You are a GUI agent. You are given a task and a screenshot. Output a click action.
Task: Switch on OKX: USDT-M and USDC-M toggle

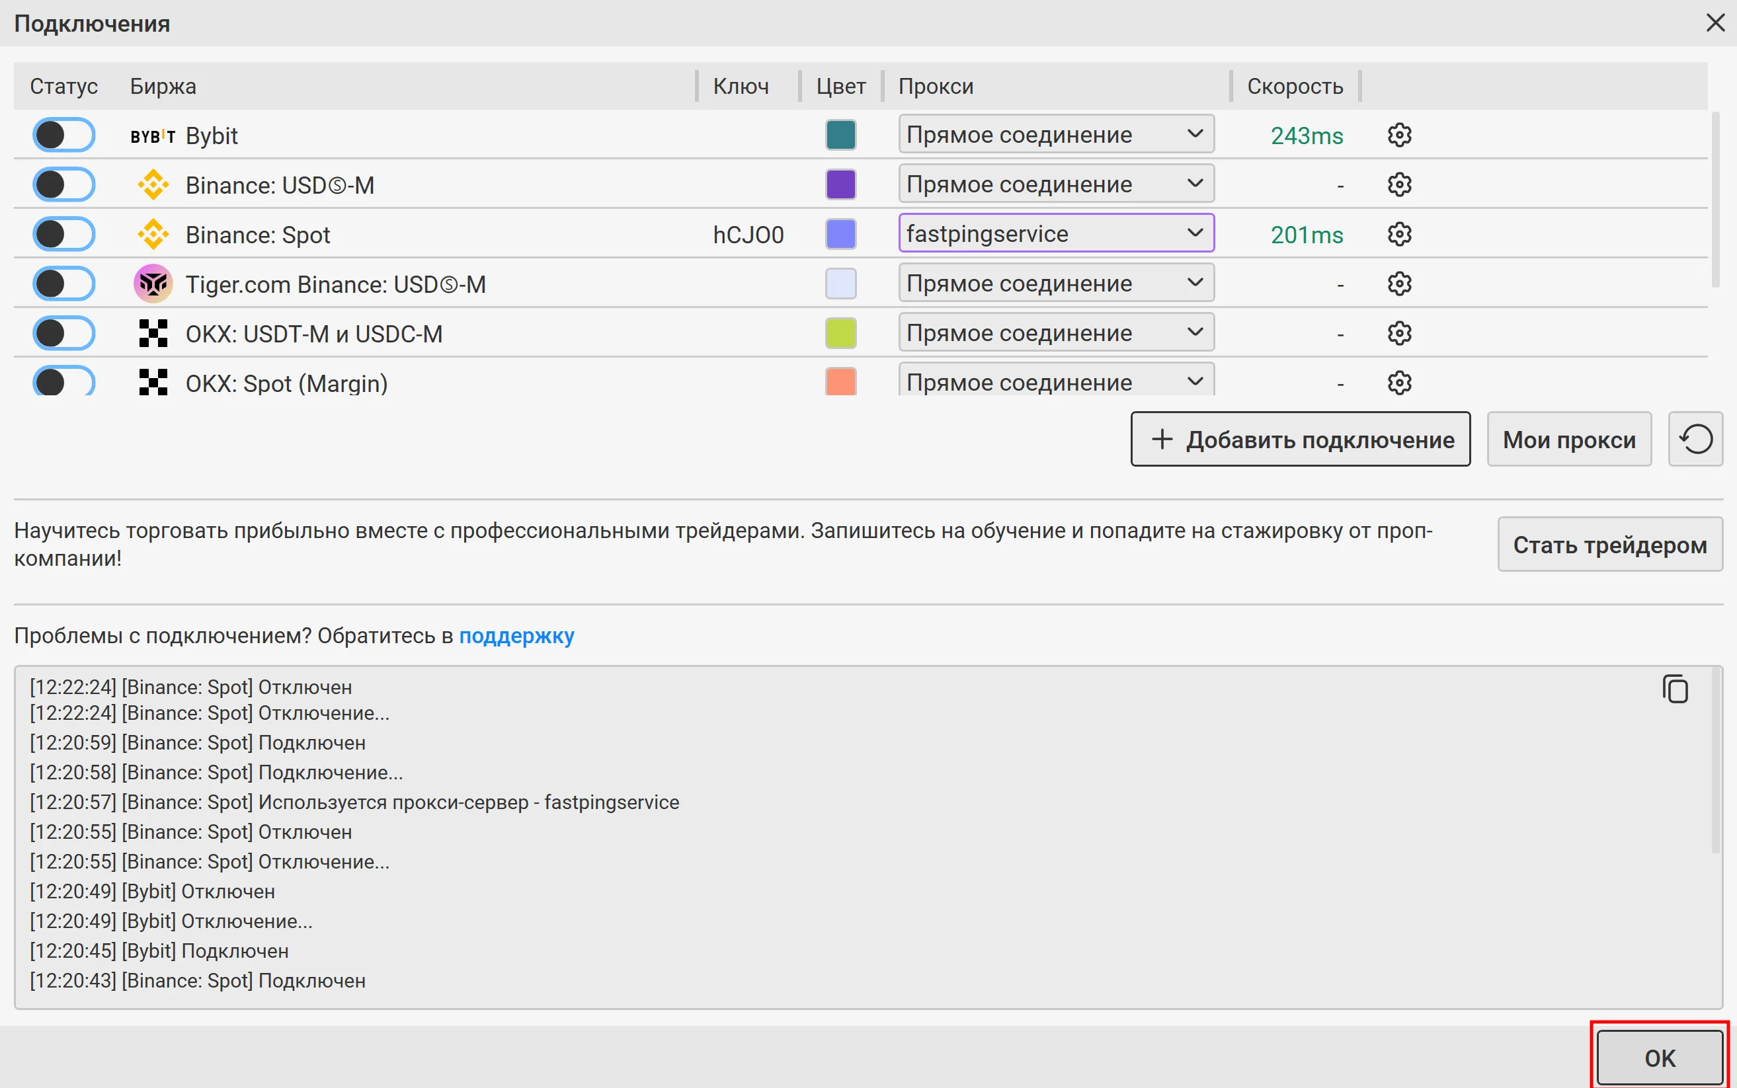pos(63,333)
